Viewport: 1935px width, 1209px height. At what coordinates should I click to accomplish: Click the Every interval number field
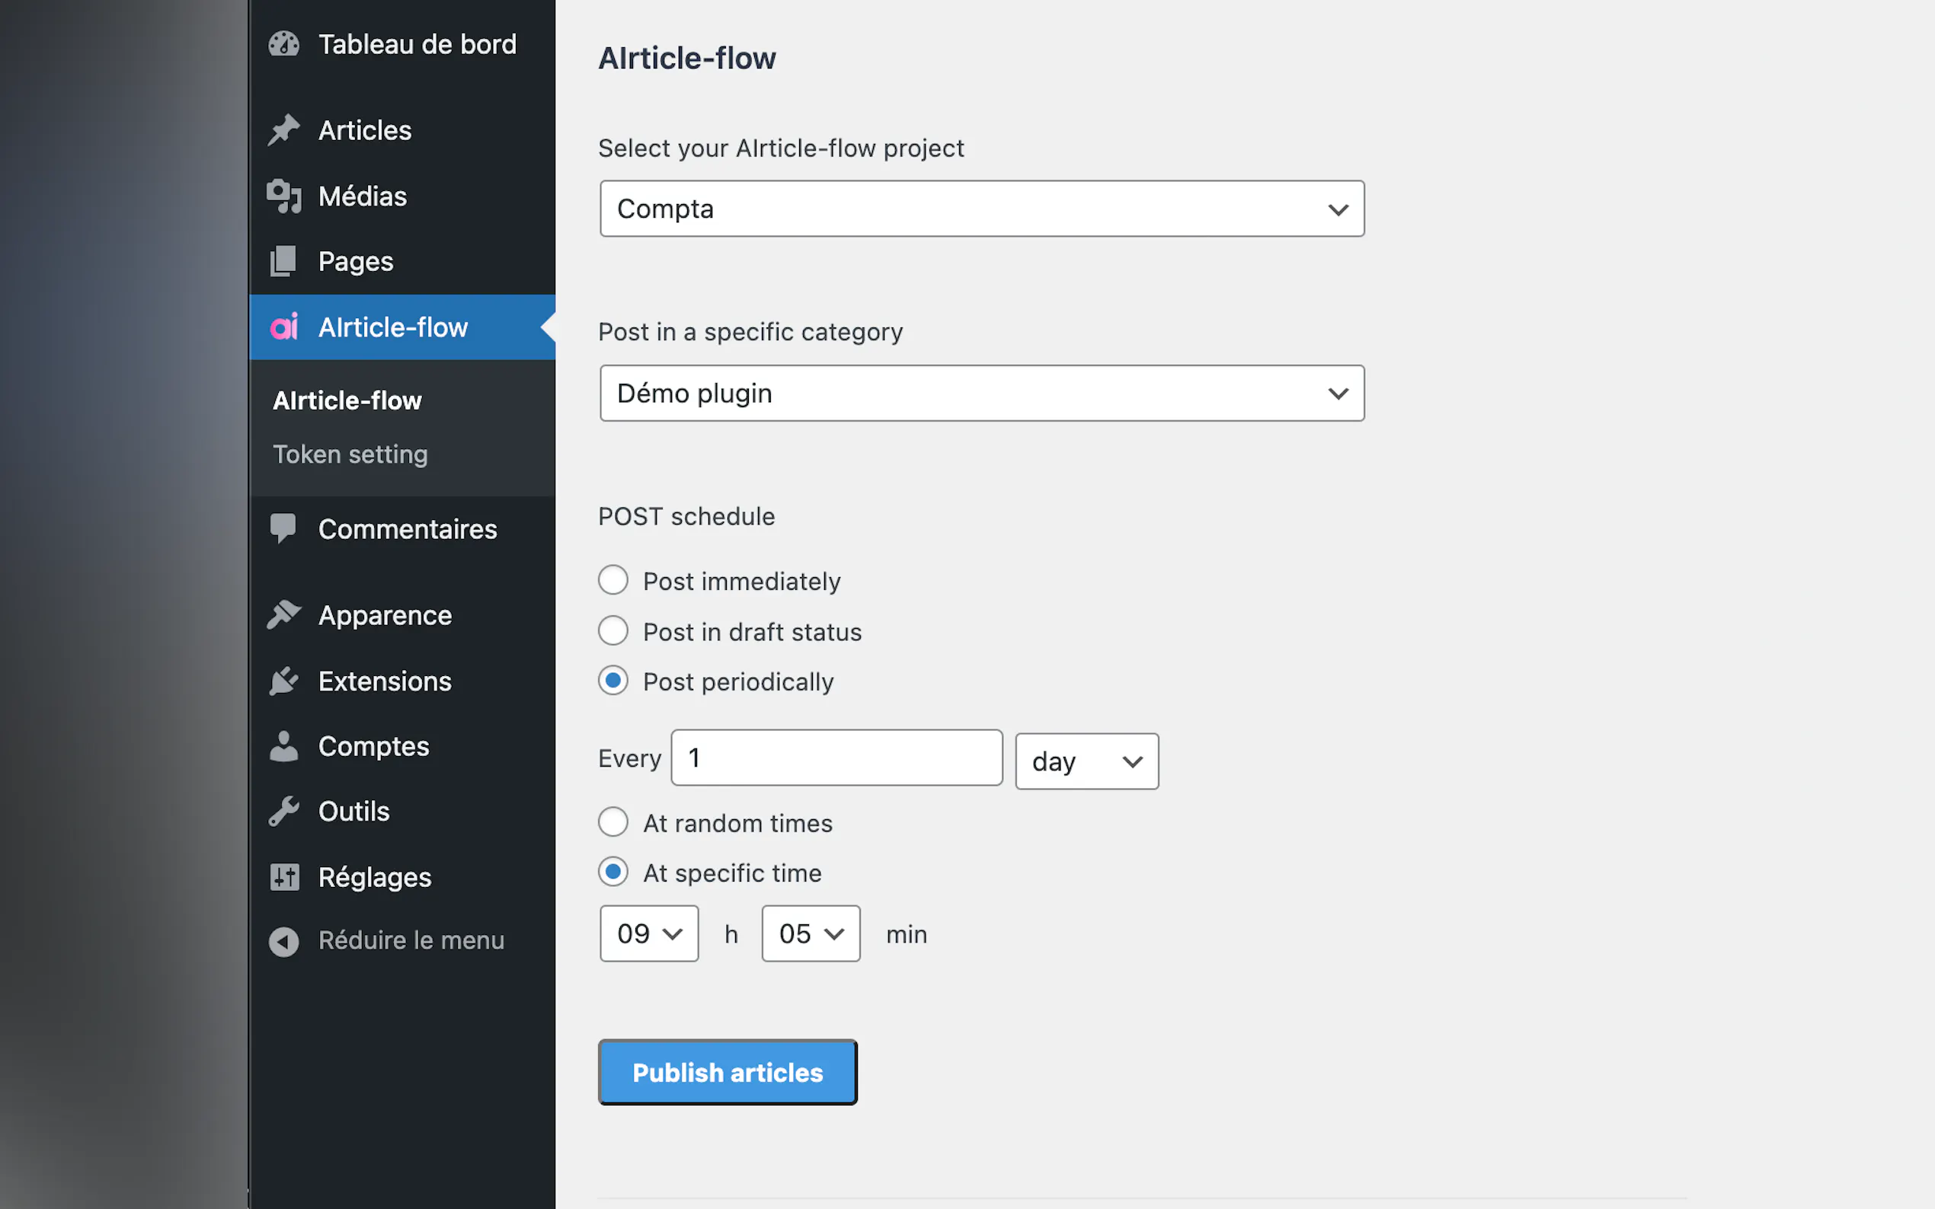click(836, 758)
